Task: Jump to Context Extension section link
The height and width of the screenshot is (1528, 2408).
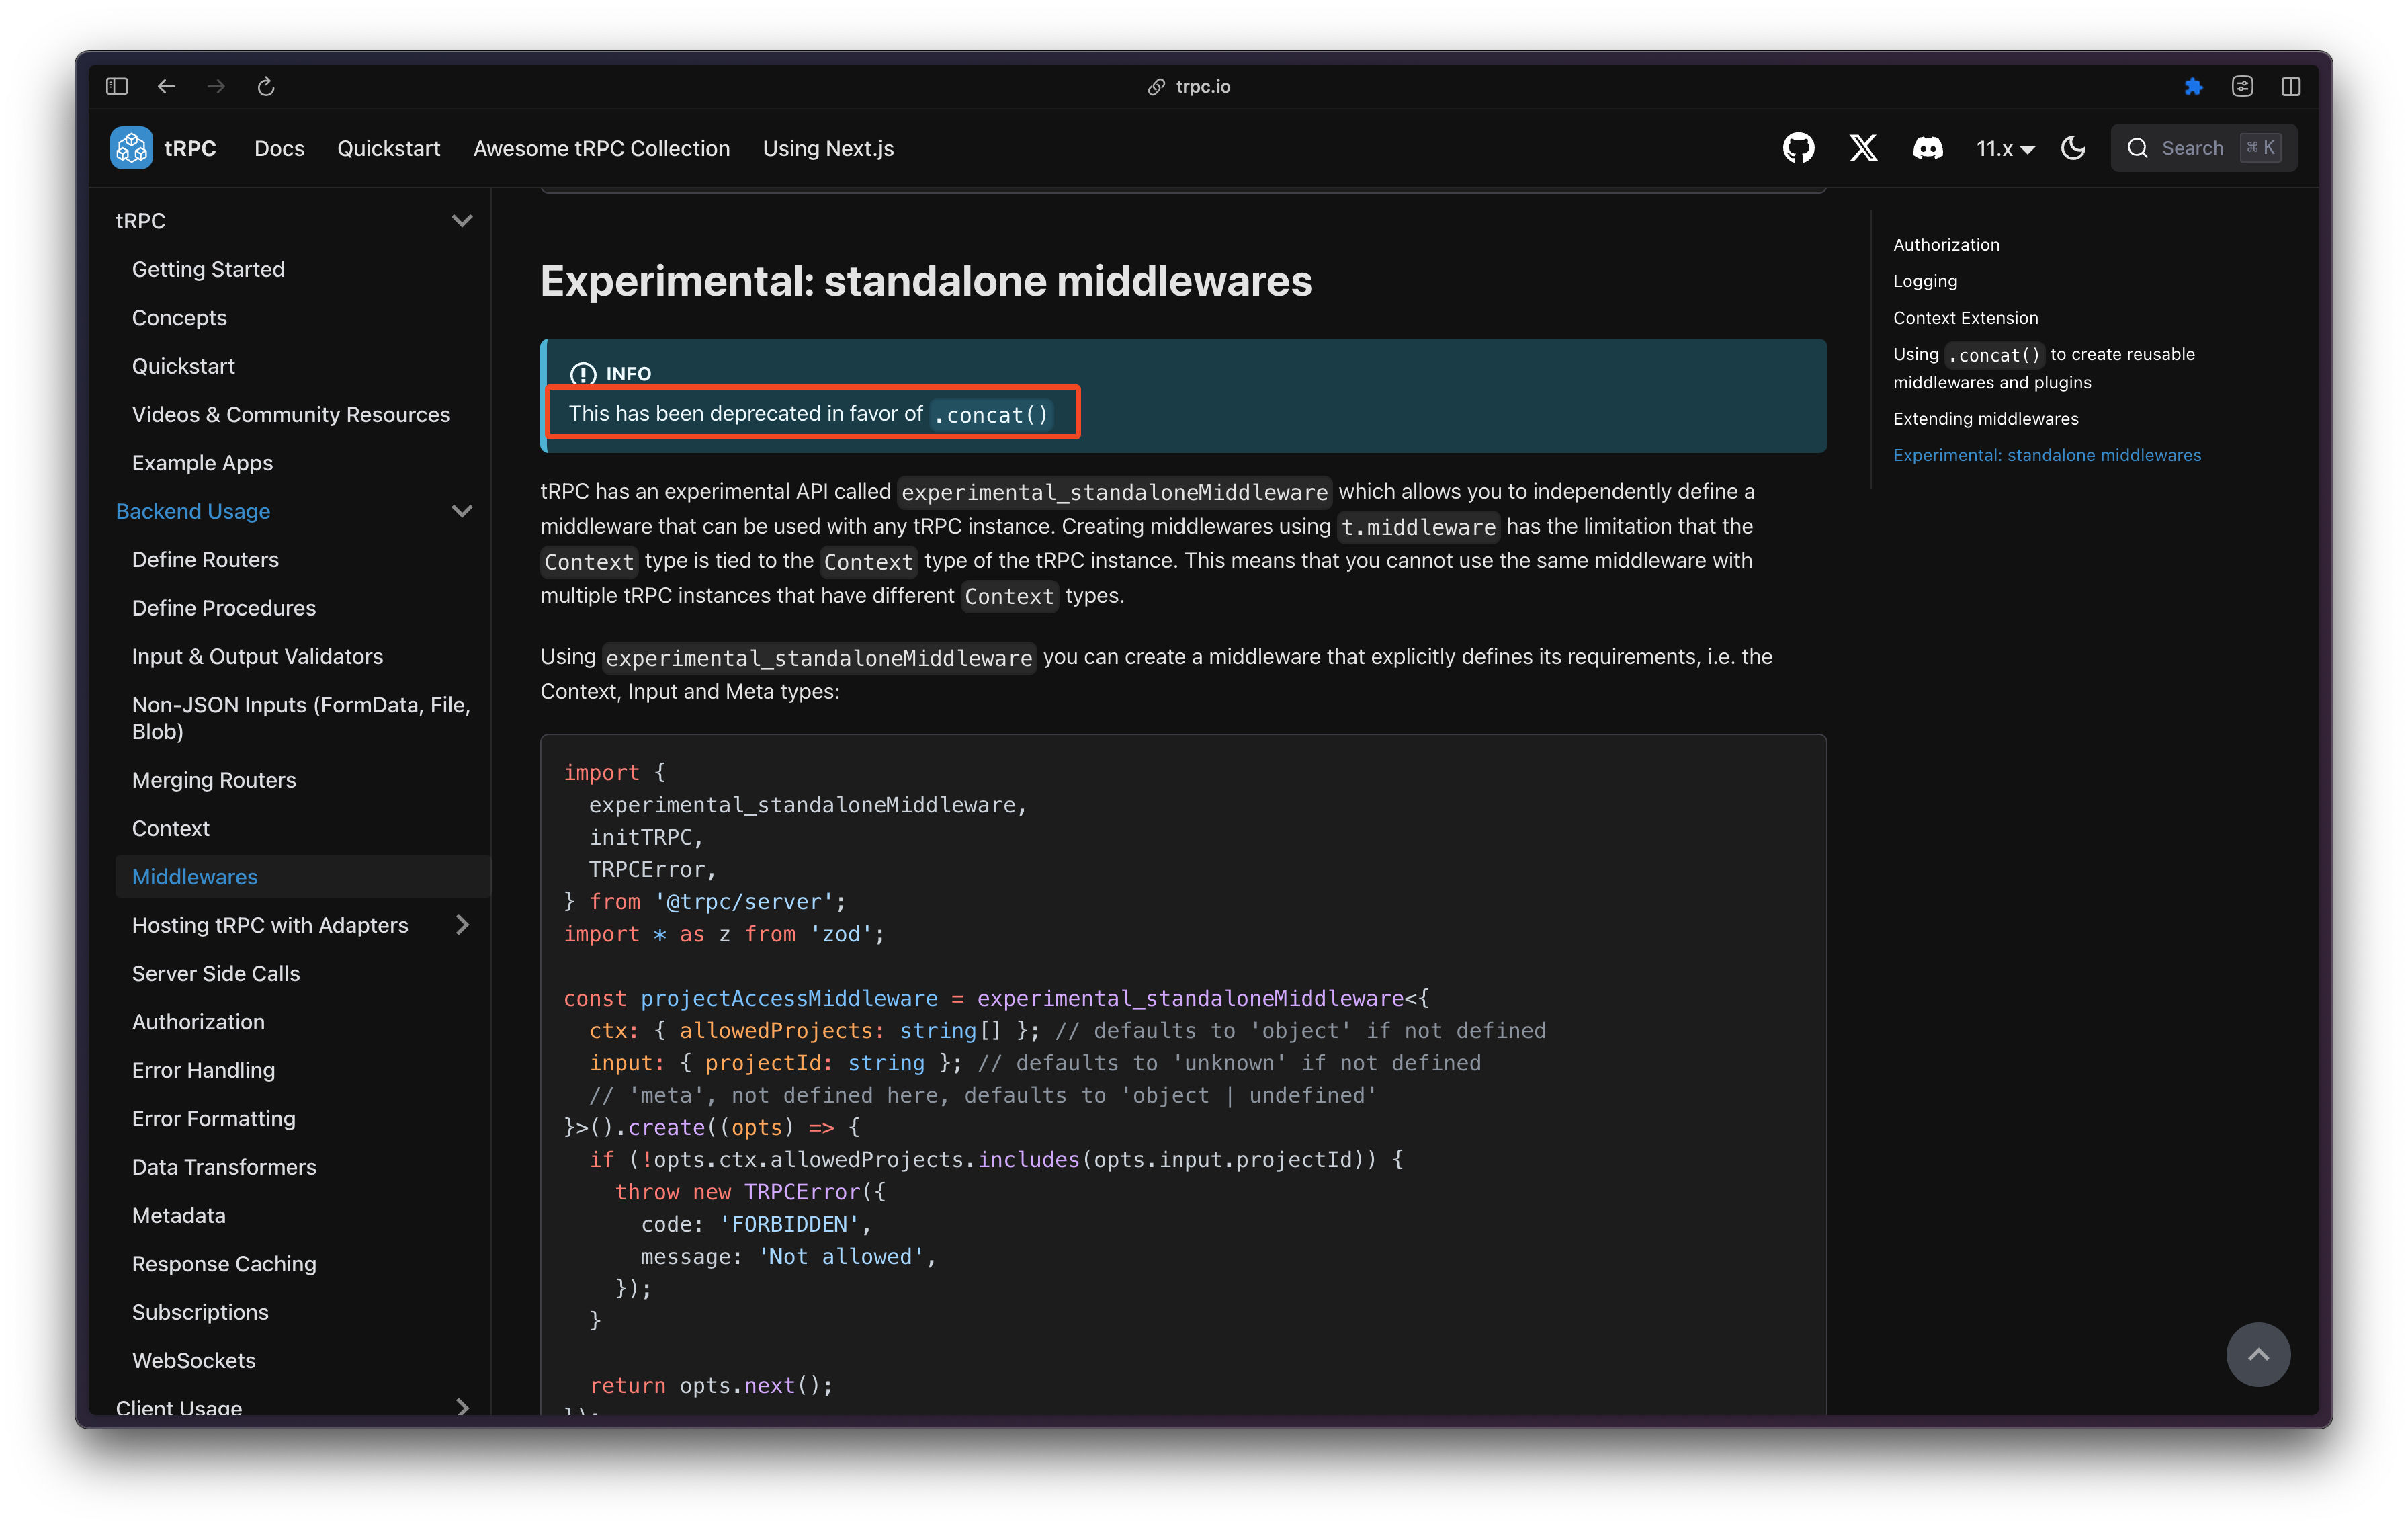Action: pos(1964,318)
